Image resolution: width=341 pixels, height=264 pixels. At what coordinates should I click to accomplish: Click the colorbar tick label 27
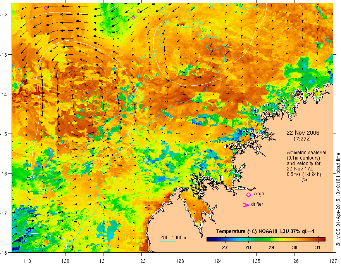coord(225,248)
